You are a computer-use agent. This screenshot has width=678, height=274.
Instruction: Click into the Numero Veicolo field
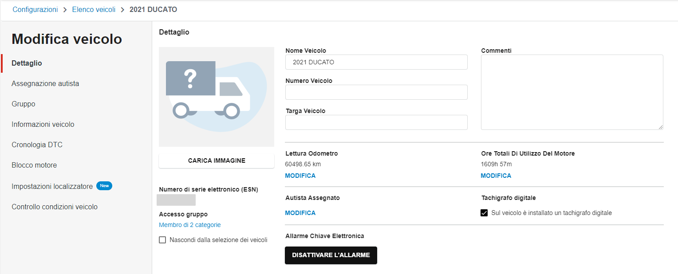coord(376,92)
